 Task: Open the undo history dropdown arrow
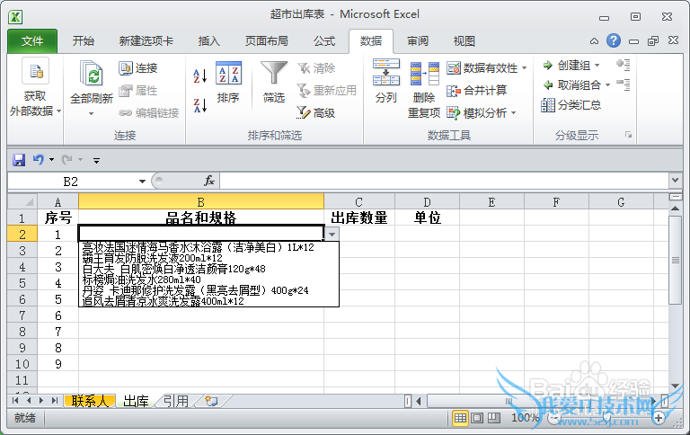click(51, 160)
